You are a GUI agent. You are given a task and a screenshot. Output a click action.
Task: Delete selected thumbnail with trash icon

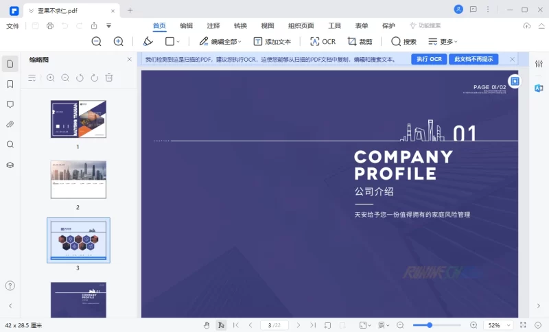coord(109,78)
